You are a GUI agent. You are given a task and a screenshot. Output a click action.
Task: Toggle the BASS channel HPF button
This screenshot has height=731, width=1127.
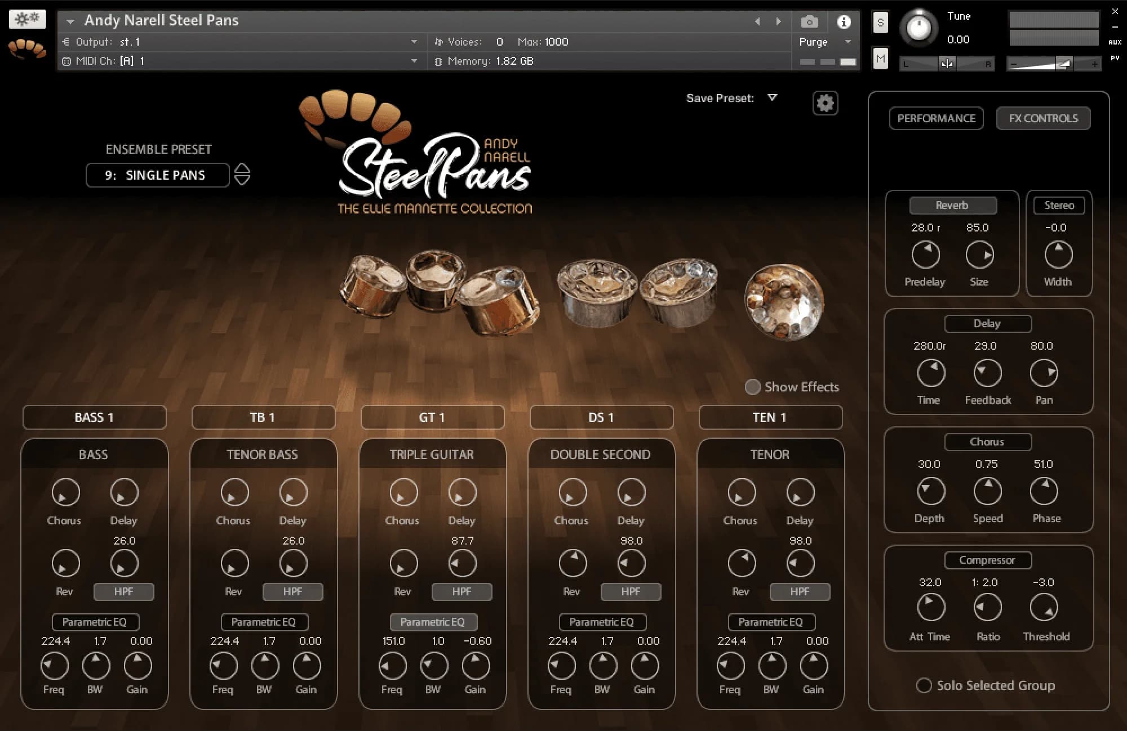click(x=123, y=591)
